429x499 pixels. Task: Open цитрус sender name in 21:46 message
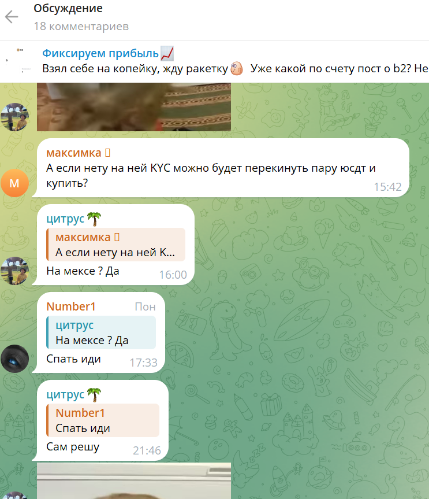(65, 394)
